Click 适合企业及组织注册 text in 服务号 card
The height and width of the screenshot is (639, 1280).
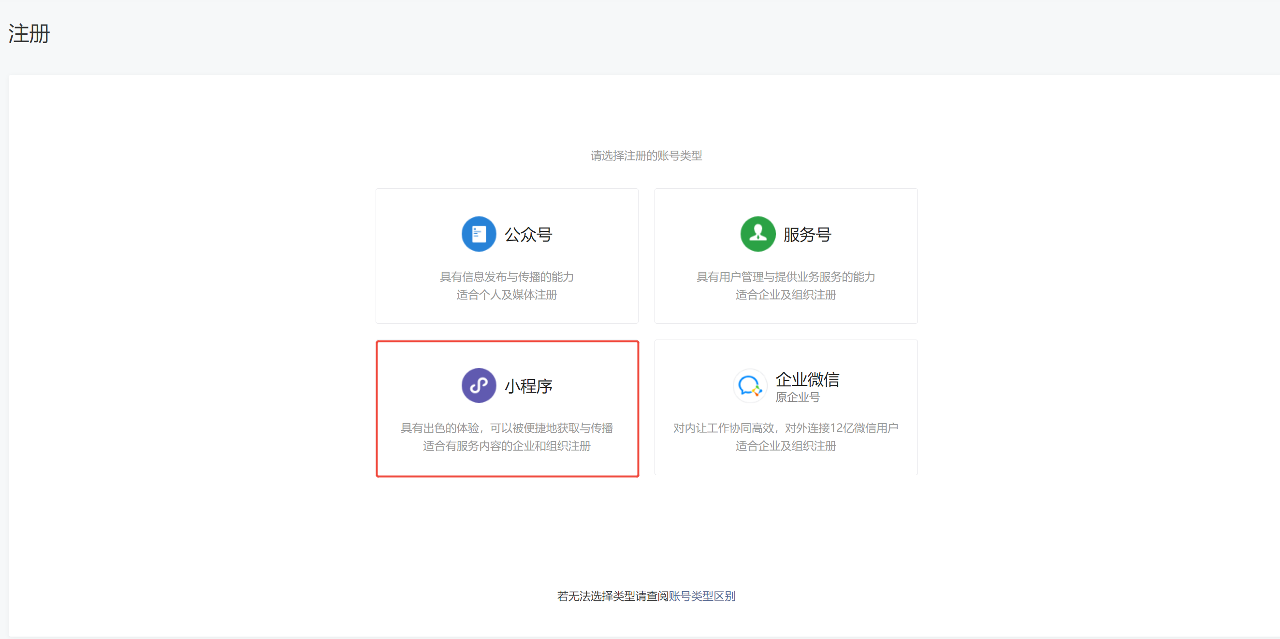[x=785, y=295]
